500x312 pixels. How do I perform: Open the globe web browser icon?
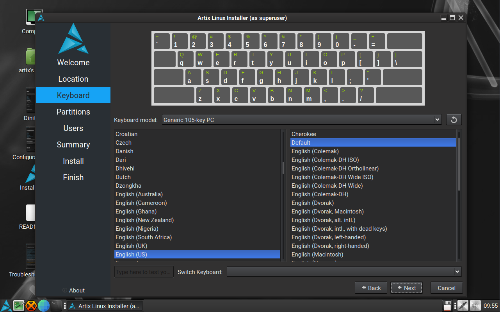[x=44, y=305]
